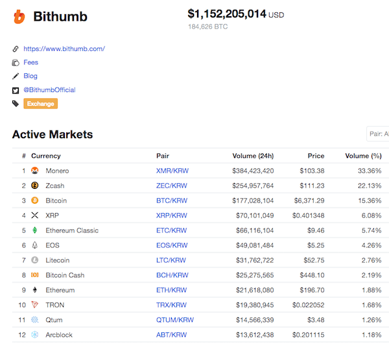Click the $384,423,420 volume value
The width and height of the screenshot is (389, 344).
[253, 171]
